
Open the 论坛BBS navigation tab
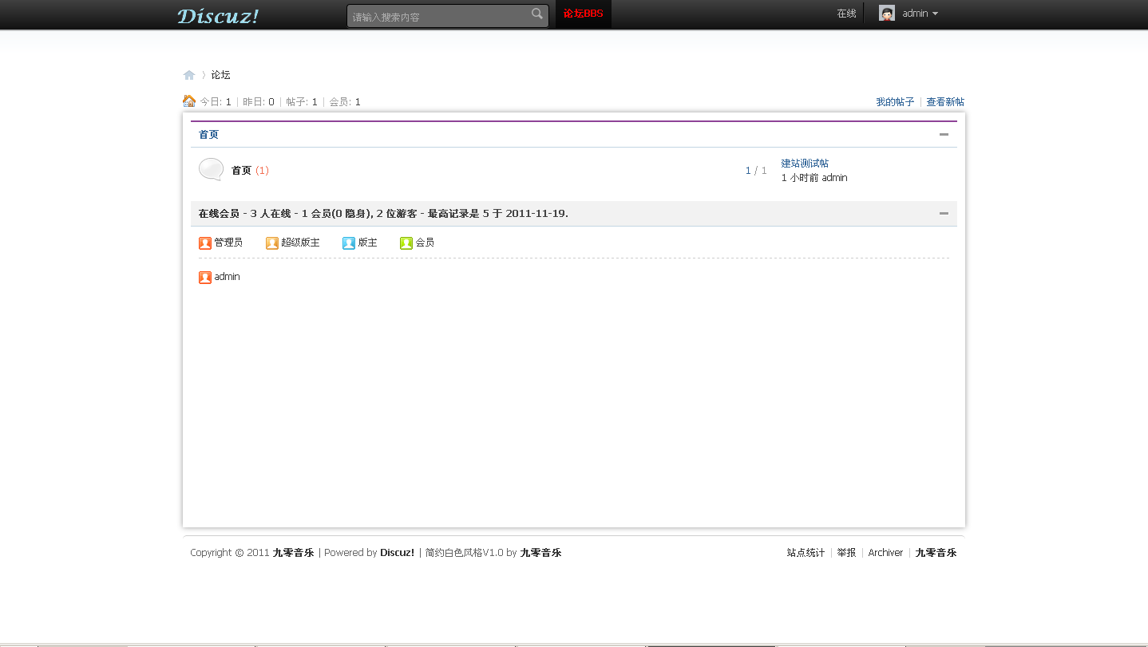584,14
